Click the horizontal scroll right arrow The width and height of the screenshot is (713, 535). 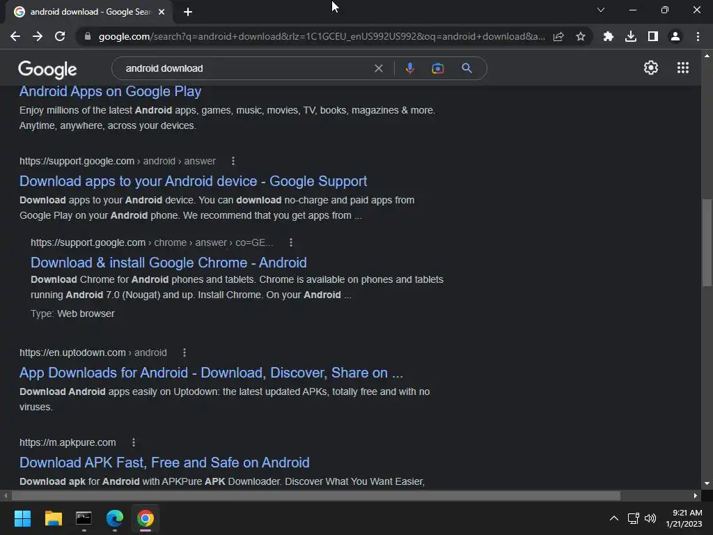[x=696, y=495]
